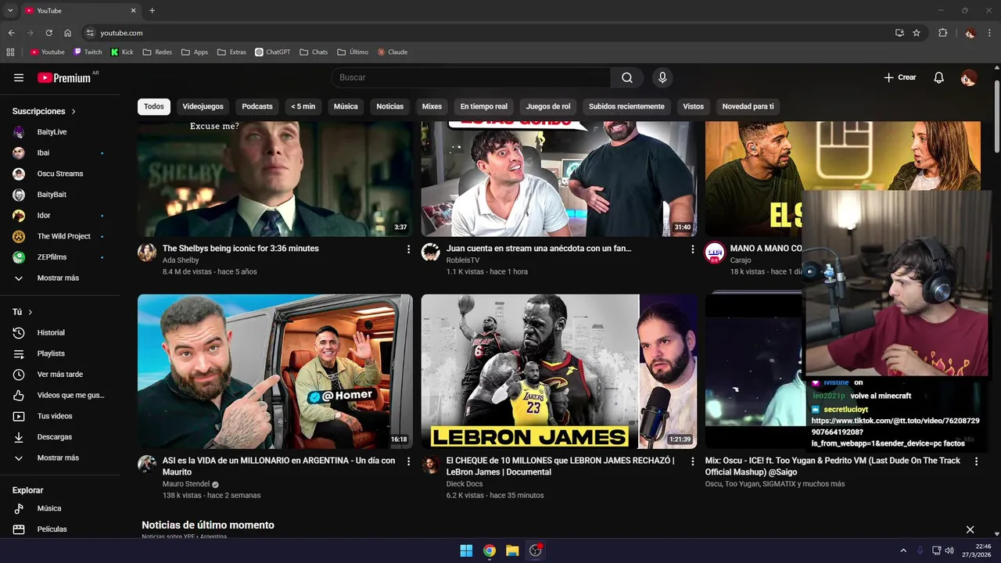
Task: Open the notifications bell
Action: pos(939,77)
